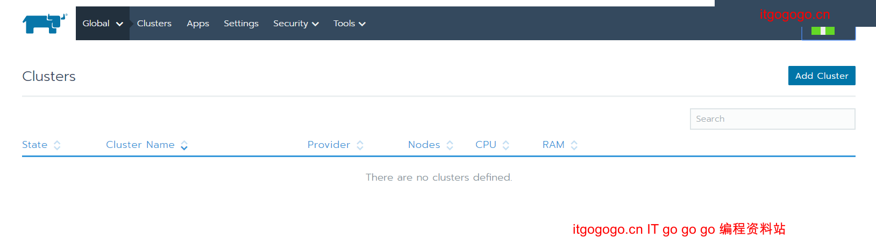This screenshot has width=876, height=238.
Task: Click the Nodes column header text
Action: [424, 145]
